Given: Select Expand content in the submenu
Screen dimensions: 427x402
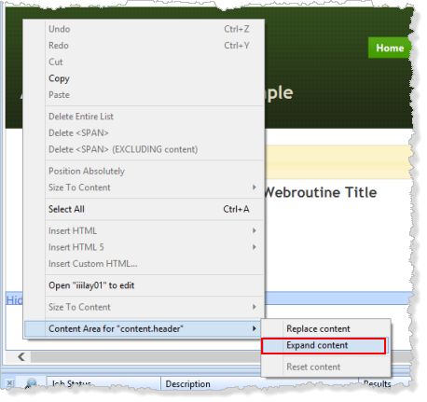Looking at the screenshot, I should pyautogui.click(x=324, y=346).
